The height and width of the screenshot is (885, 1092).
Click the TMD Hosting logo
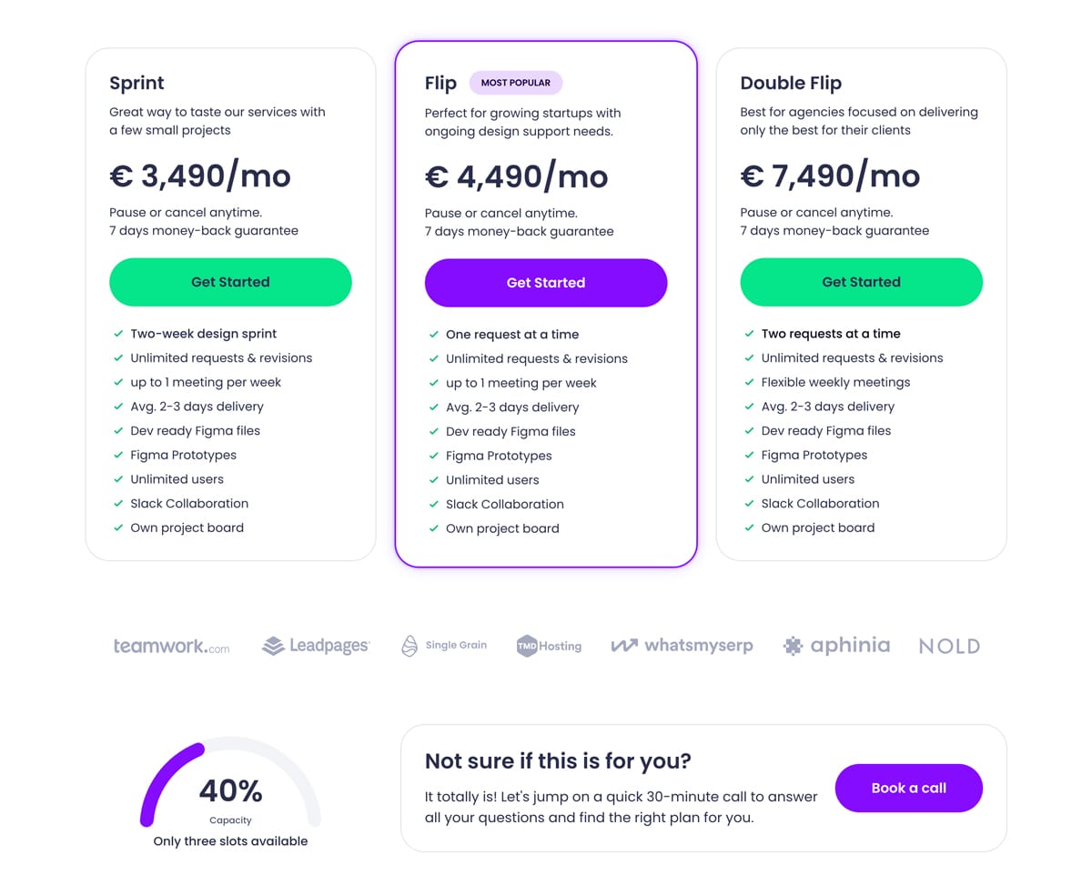click(549, 646)
